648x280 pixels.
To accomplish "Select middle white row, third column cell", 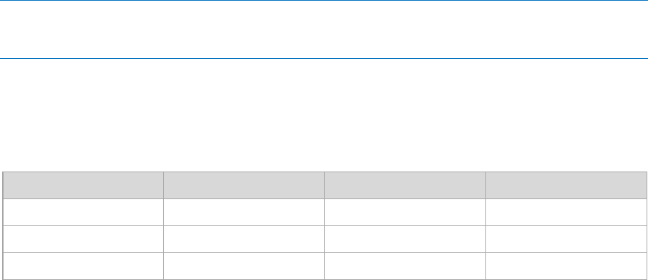I will 405,239.
